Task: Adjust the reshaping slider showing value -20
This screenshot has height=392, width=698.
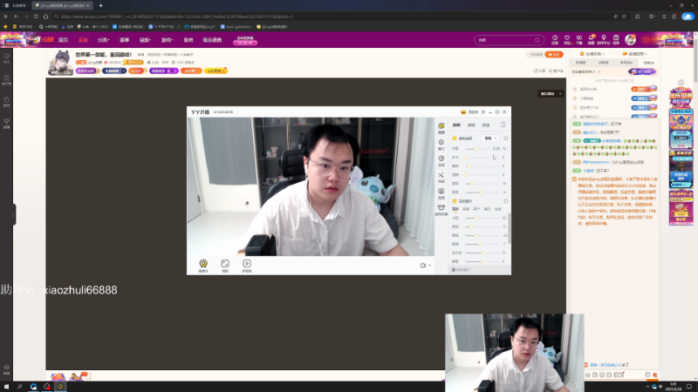Action: 483,235
